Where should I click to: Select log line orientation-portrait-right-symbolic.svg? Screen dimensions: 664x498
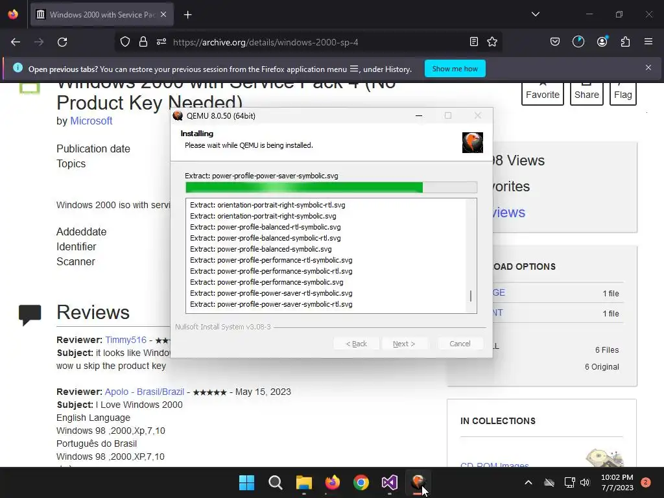point(263,216)
